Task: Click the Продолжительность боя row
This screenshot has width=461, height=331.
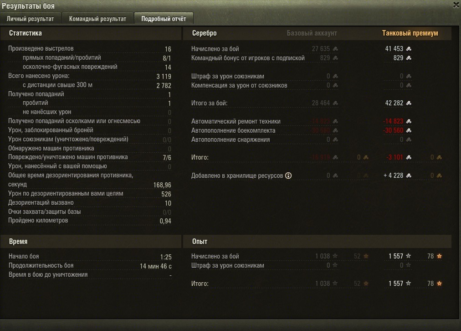Action: [x=90, y=266]
